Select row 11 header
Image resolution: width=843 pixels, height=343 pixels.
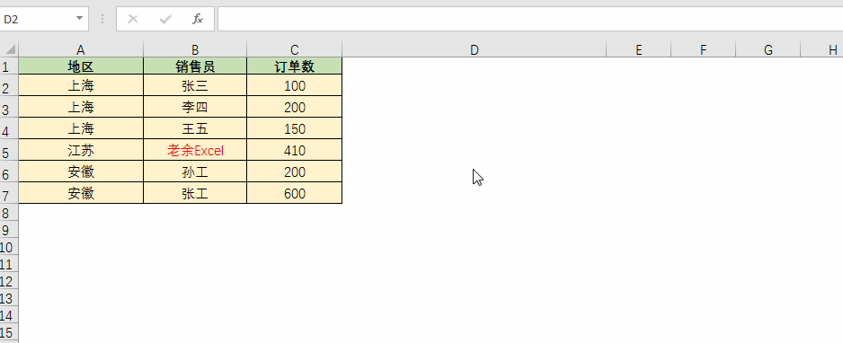tap(9, 264)
